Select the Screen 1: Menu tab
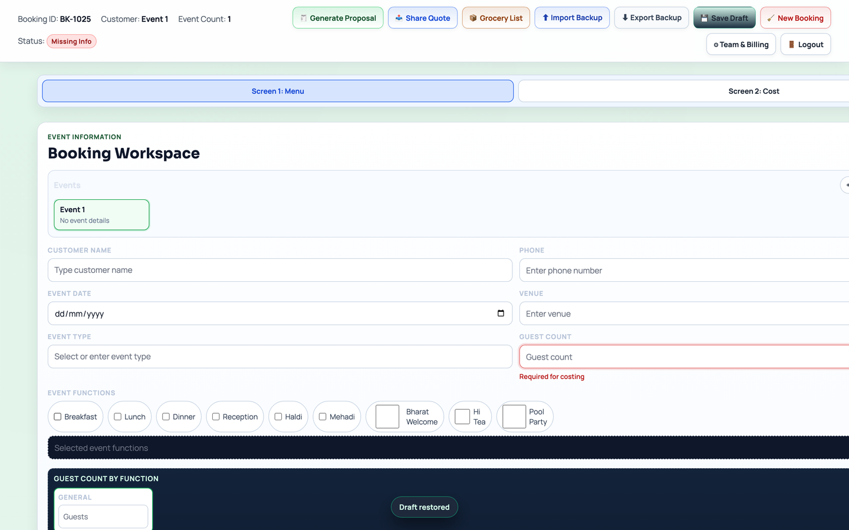Viewport: 849px width, 530px height. (277, 91)
